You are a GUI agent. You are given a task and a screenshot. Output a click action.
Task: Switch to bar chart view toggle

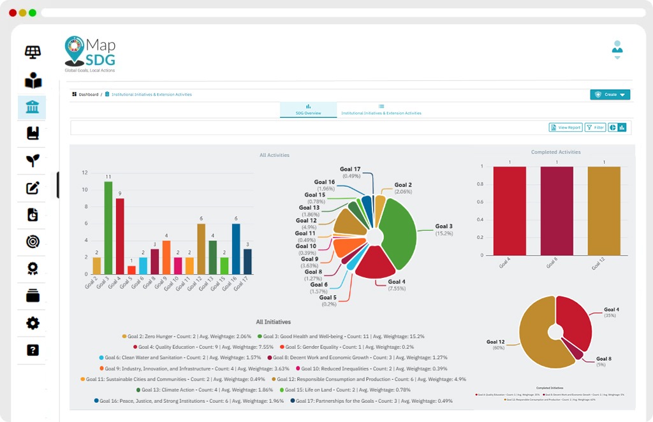click(x=622, y=127)
